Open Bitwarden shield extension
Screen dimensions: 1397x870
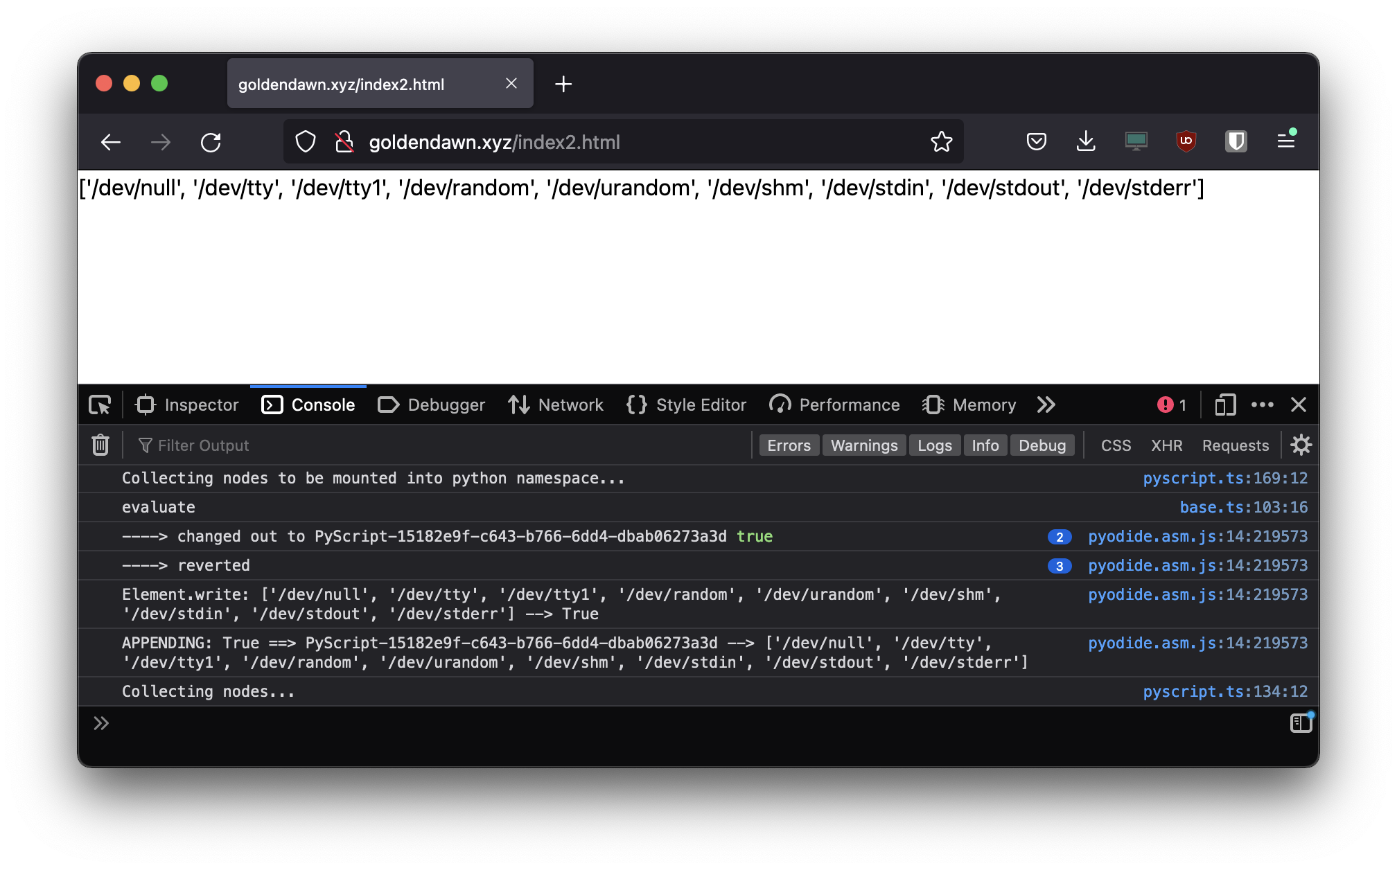point(1236,142)
